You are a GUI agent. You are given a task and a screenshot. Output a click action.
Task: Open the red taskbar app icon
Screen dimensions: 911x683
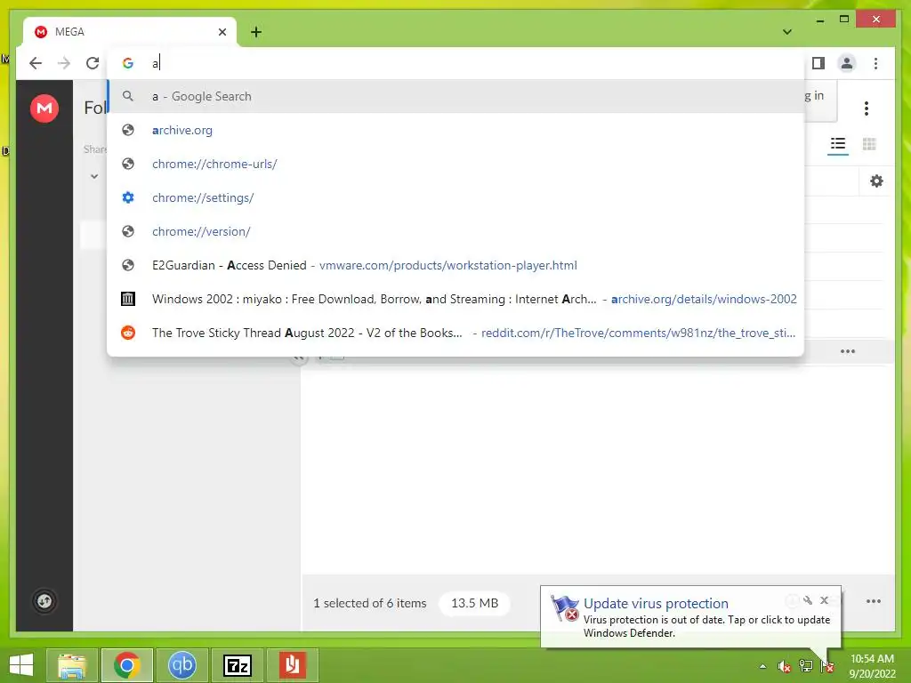(292, 665)
